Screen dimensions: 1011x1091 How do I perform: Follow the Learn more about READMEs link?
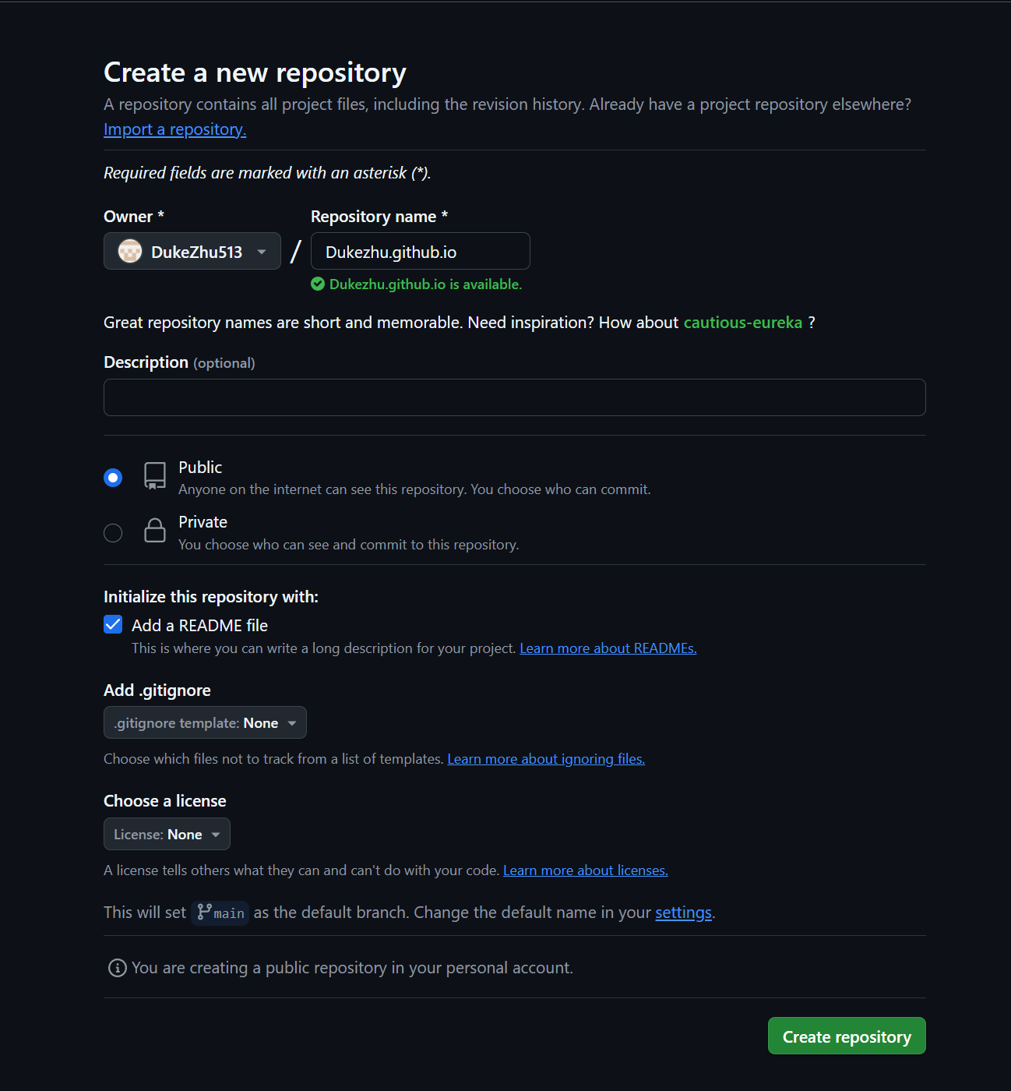tap(608, 648)
